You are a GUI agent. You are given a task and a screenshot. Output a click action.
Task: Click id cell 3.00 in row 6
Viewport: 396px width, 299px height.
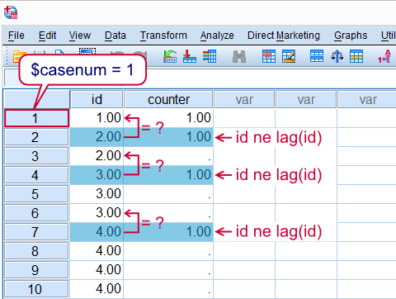tap(97, 213)
